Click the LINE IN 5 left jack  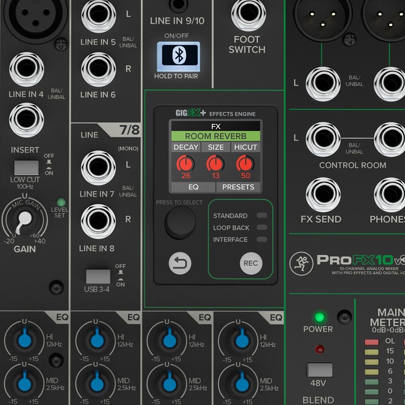[99, 15]
